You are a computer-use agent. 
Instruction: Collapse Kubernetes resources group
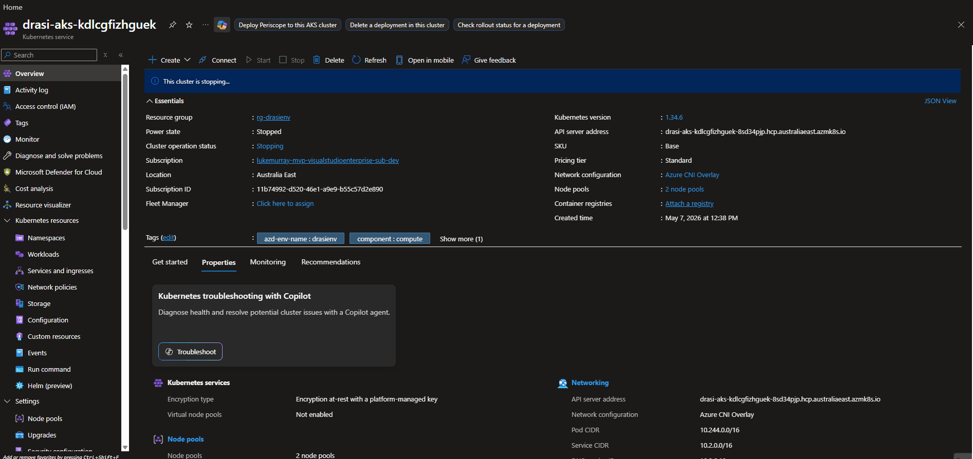click(x=7, y=220)
